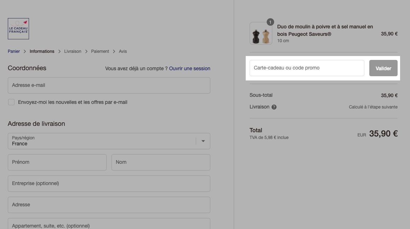
Task: Select the Informations breadcrumb step
Action: (x=42, y=51)
